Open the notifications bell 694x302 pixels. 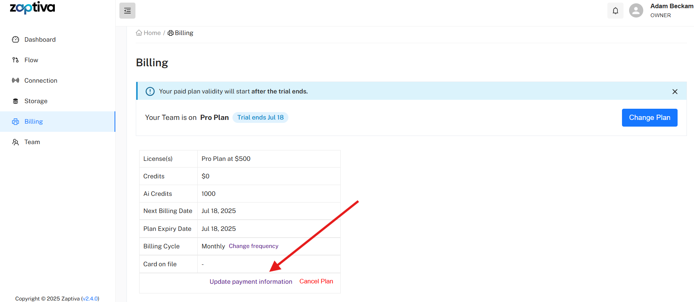pos(615,11)
